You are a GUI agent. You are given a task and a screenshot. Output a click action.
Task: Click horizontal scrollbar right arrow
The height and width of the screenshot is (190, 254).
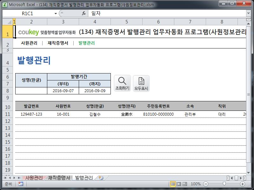point(241,178)
